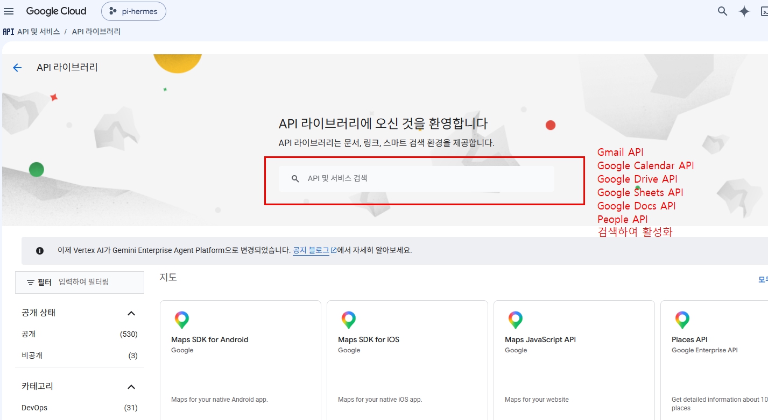Open the Maps SDK for iOS card
The width and height of the screenshot is (768, 420).
407,360
